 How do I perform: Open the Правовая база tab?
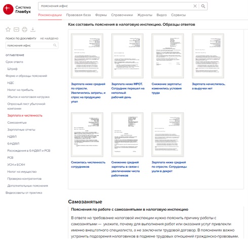[78, 15]
